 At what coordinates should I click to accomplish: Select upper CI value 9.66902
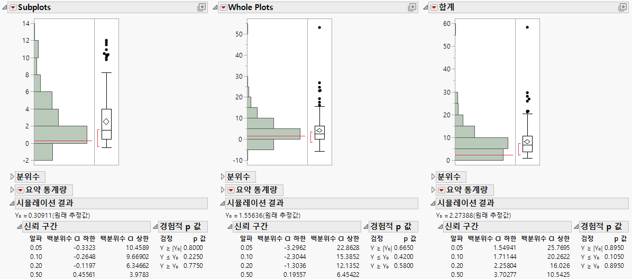[x=138, y=256]
